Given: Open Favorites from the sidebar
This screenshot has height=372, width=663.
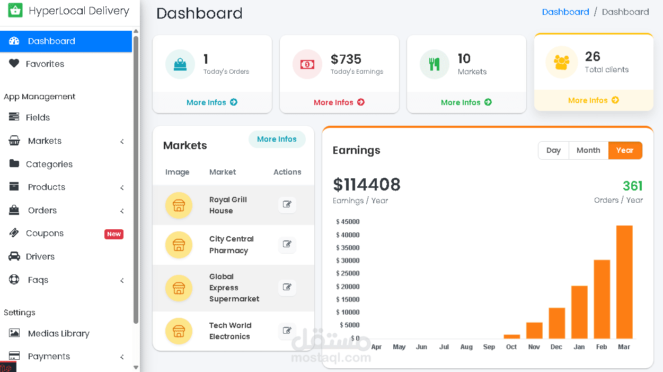Looking at the screenshot, I should tap(66, 64).
